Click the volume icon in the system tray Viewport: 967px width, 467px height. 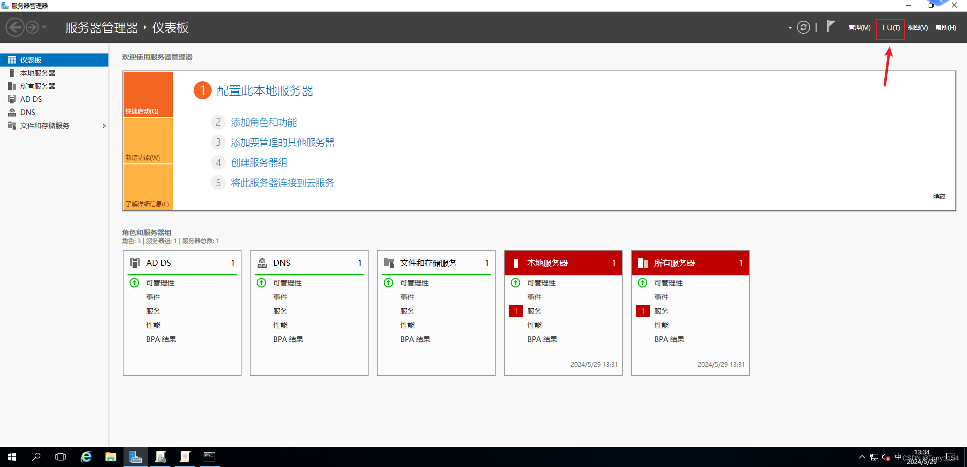(886, 457)
